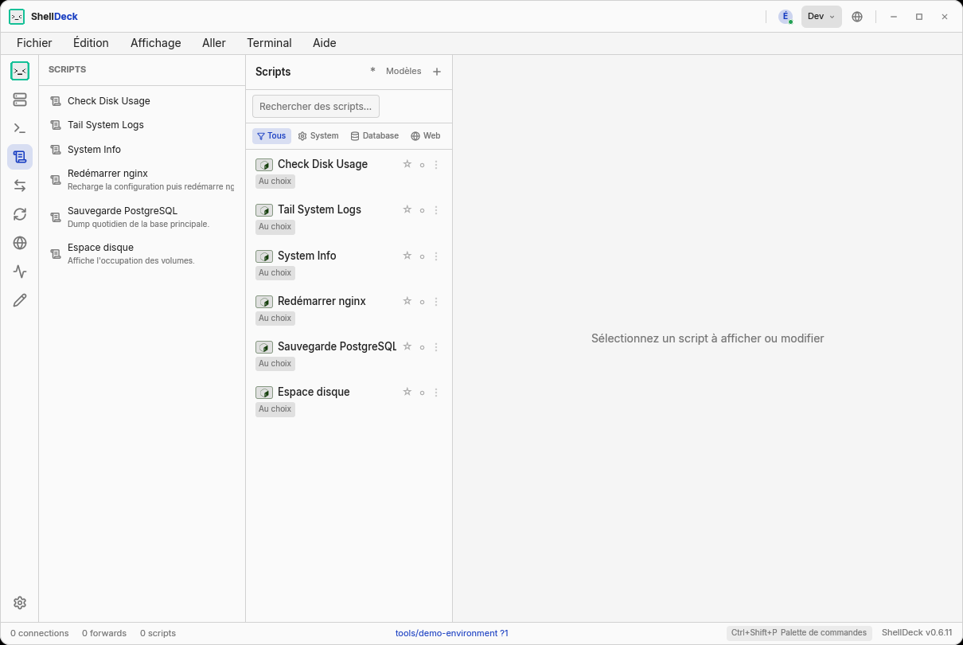Focus the Rechercher des scripts search field
The width and height of the screenshot is (963, 645).
(316, 106)
